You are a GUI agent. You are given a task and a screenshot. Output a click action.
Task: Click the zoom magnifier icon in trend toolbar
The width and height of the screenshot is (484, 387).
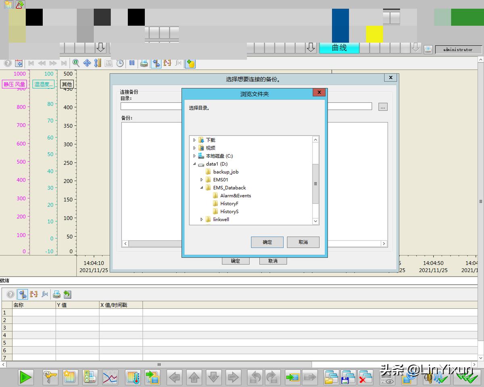[x=76, y=63]
